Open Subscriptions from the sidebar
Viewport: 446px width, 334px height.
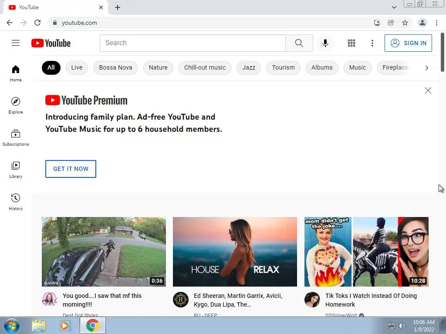(x=16, y=137)
